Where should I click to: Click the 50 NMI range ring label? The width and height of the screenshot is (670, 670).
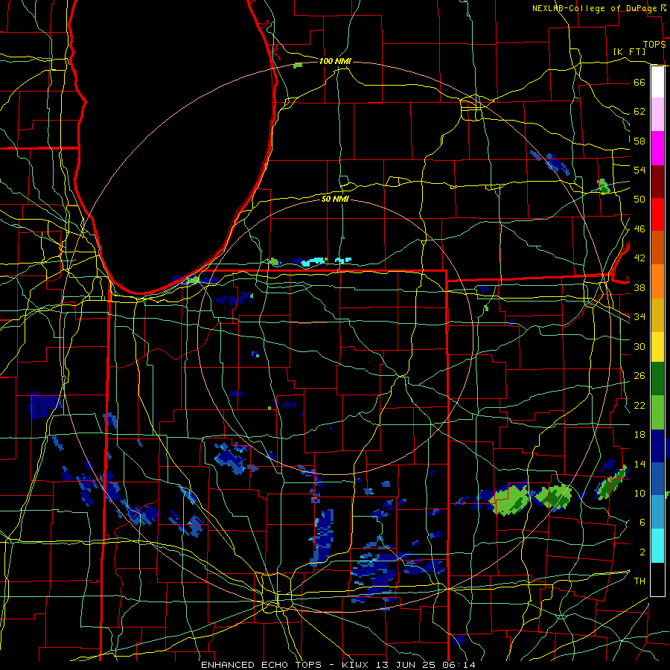click(x=335, y=199)
